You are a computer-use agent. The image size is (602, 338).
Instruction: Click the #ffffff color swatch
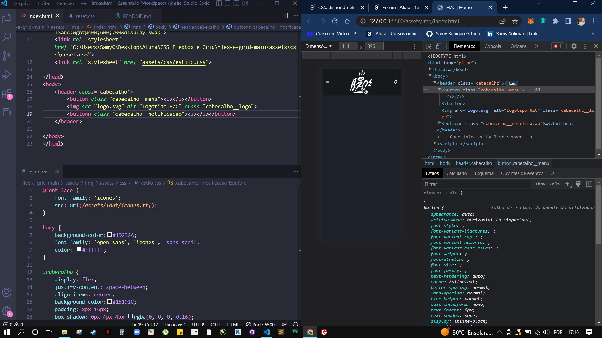79,249
